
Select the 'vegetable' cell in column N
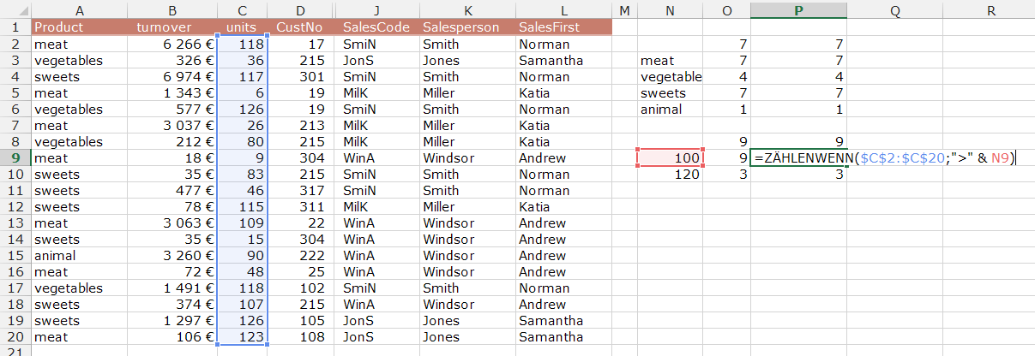[x=670, y=77]
